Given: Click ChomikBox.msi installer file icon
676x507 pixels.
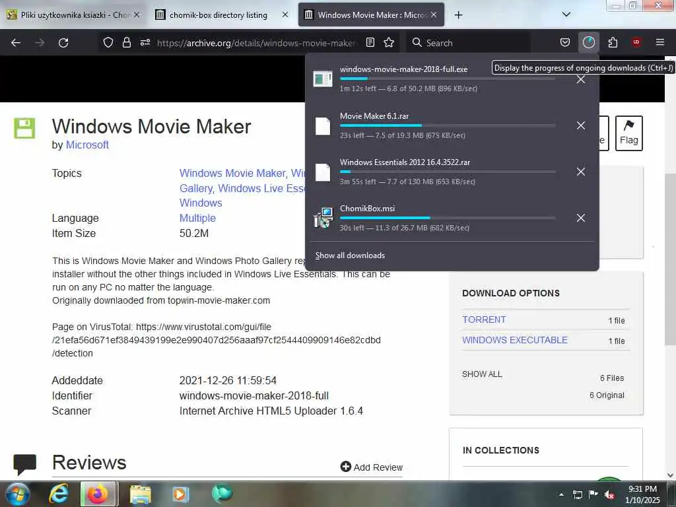Looking at the screenshot, I should [323, 218].
